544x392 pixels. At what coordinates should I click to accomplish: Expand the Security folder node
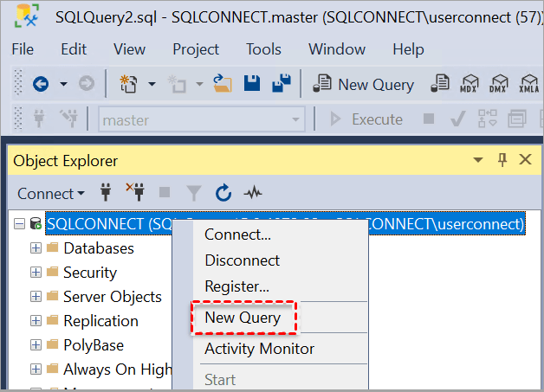pyautogui.click(x=36, y=273)
